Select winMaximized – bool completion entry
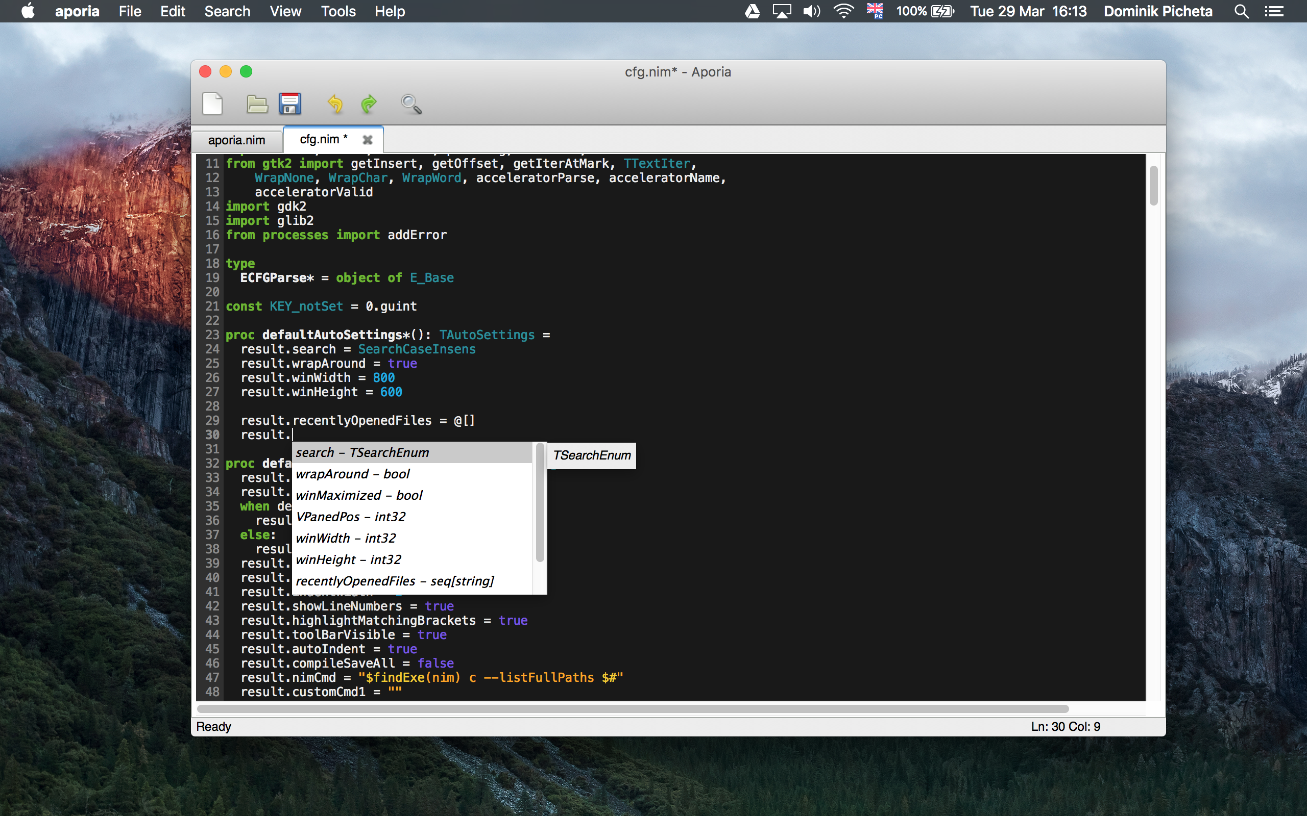This screenshot has height=816, width=1307. [x=359, y=495]
